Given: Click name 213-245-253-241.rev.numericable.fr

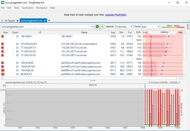Looking at the screenshot, I should pos(79,44).
